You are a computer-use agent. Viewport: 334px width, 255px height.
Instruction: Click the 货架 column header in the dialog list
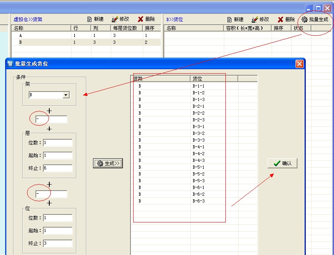pos(160,79)
